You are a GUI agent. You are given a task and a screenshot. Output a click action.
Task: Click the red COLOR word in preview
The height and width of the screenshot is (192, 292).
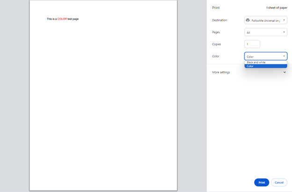[x=62, y=19]
